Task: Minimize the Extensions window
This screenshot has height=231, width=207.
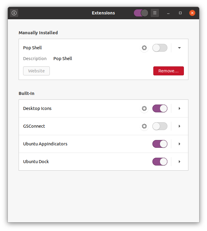Action: click(x=168, y=13)
